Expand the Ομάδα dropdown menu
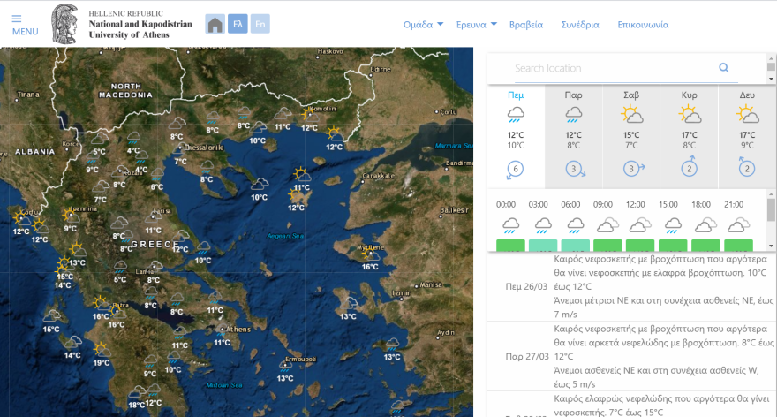The image size is (777, 417). 423,25
